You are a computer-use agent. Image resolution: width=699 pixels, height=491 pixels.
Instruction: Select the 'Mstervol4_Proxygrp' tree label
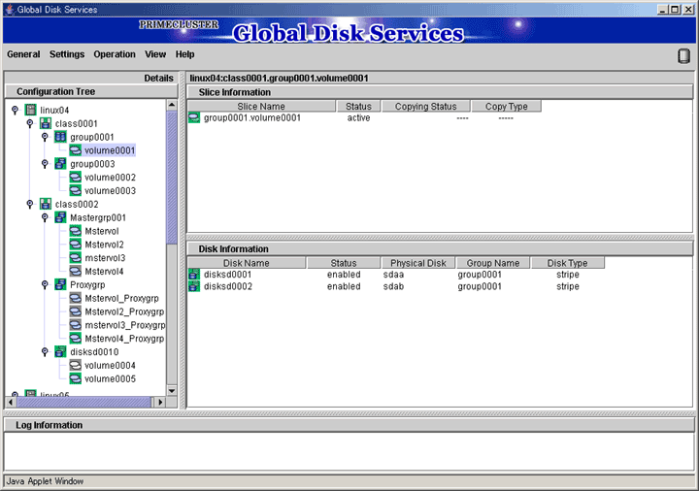coord(124,339)
